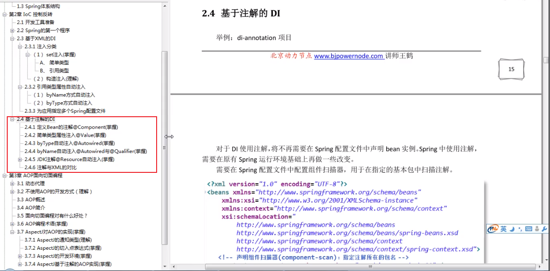Viewport: 550px width, 271px height.
Task: Click the PN logo on the input method bar
Action: [493, 229]
